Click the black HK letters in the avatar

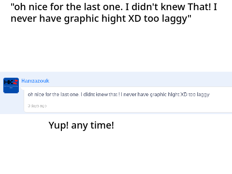pos(8,82)
